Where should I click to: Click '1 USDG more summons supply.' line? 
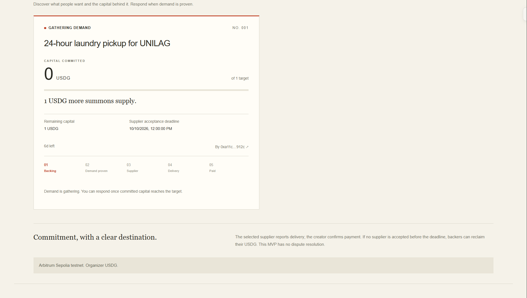90,101
